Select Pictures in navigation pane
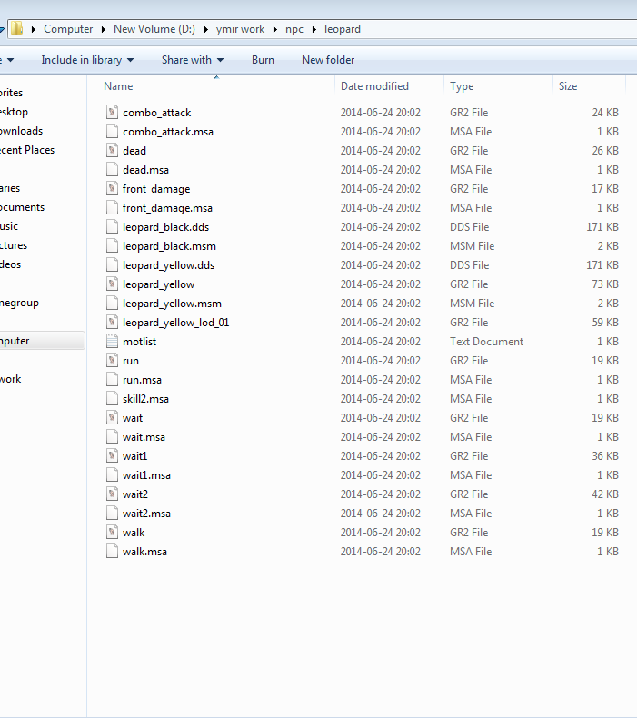Screen dimensions: 637x718 coord(14,245)
